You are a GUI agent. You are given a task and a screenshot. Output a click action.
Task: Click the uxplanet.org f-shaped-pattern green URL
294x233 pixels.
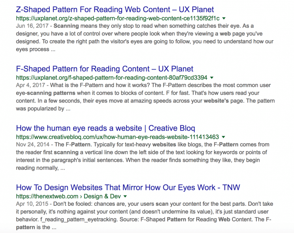click(111, 78)
